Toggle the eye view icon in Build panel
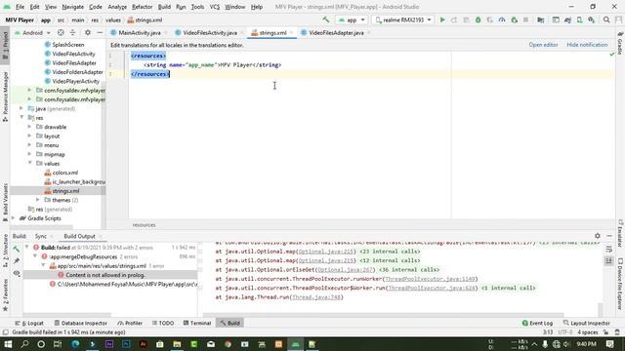Image resolution: width=625 pixels, height=351 pixels. 17,273
